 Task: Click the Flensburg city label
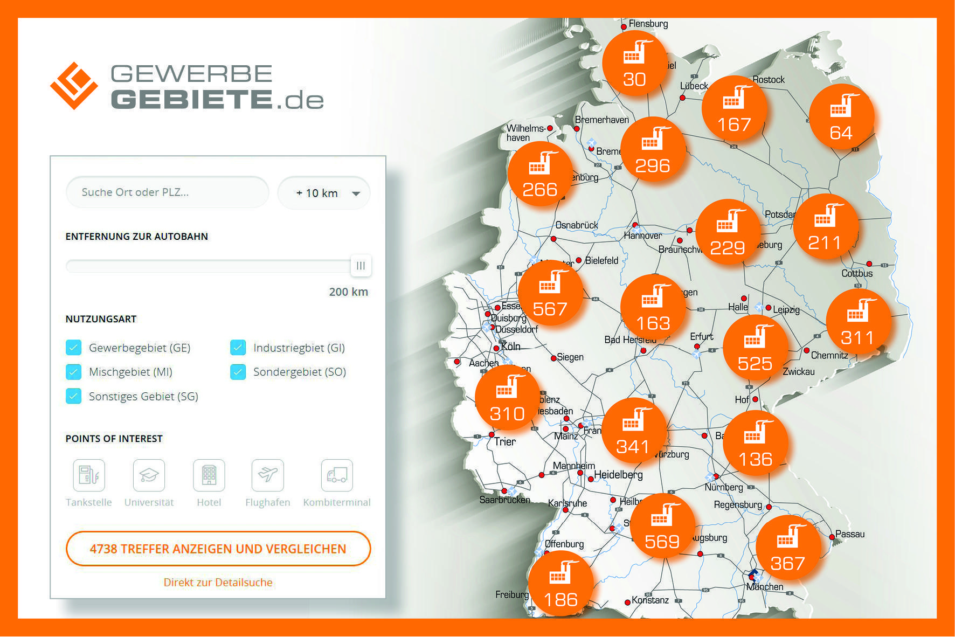pos(648,24)
